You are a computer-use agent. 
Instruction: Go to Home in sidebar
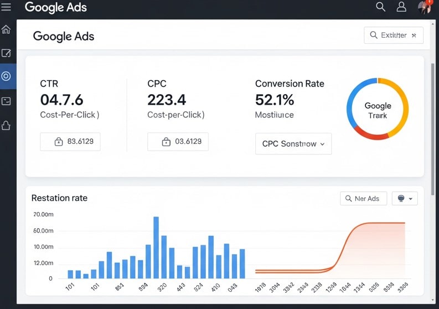(x=6, y=29)
